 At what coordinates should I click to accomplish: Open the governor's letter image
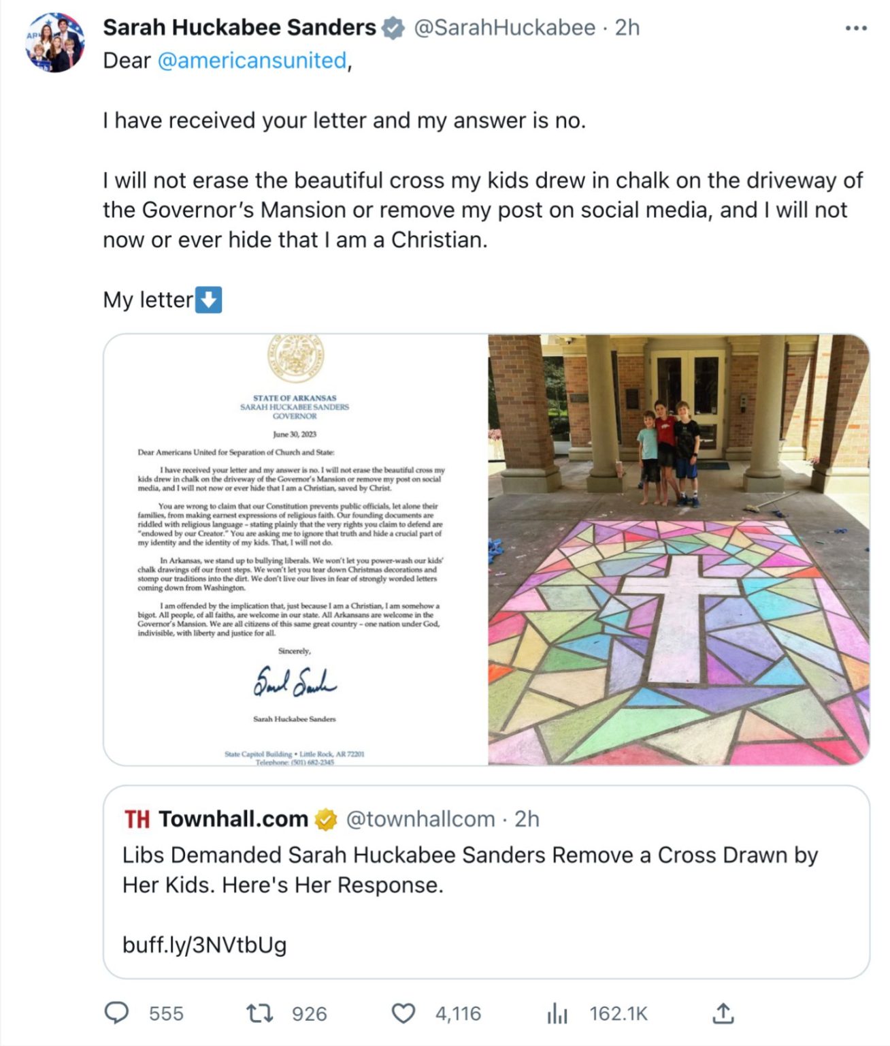[295, 549]
